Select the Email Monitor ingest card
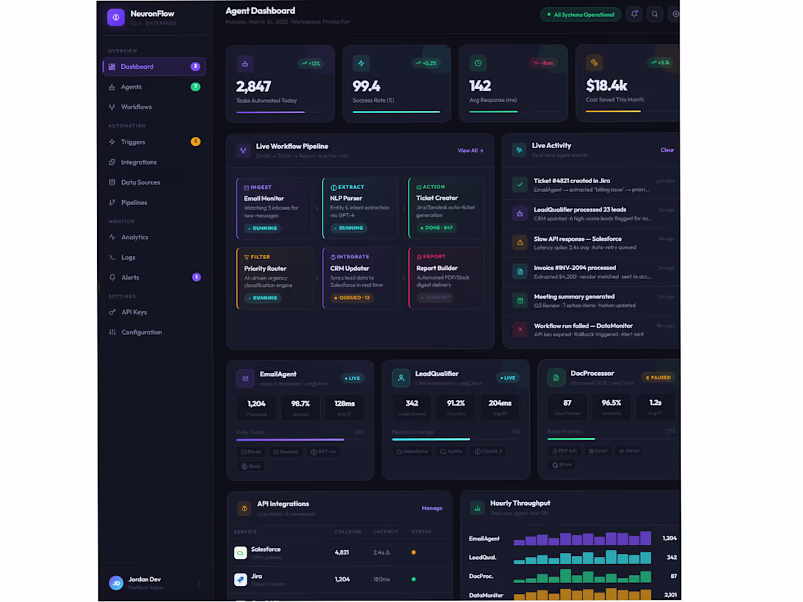 point(274,209)
